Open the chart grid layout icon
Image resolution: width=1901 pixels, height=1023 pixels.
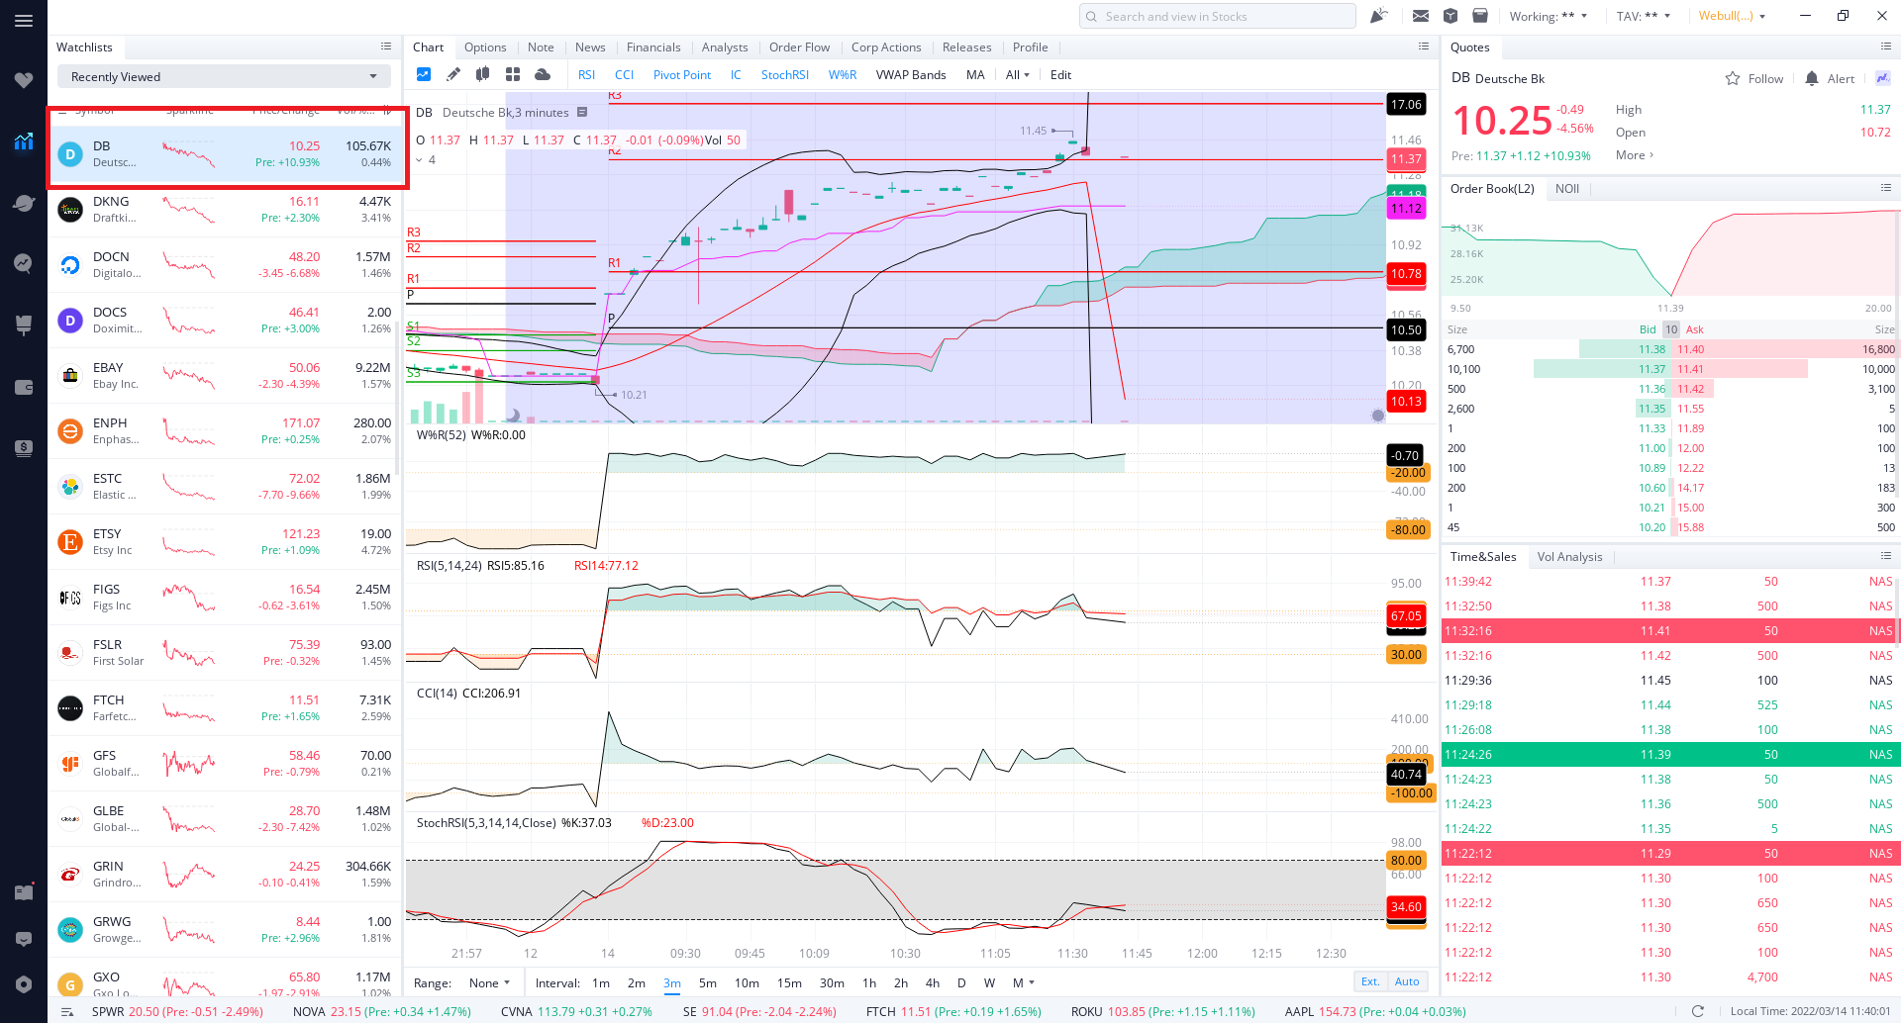(x=513, y=74)
